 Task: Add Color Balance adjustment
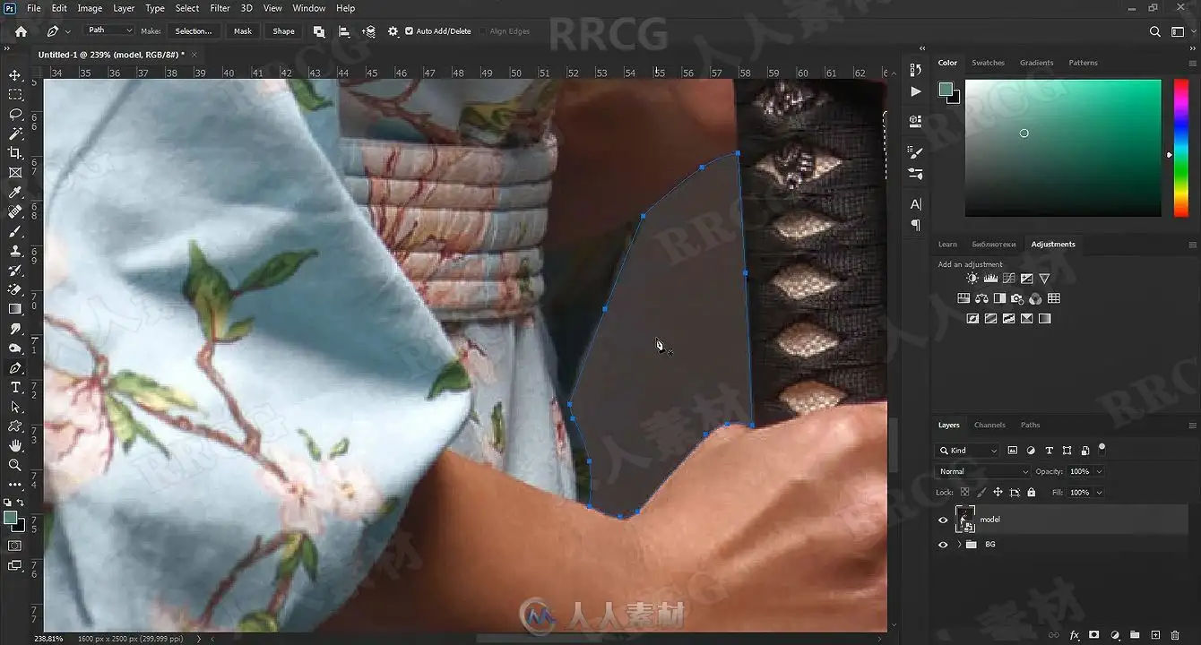pyautogui.click(x=981, y=298)
